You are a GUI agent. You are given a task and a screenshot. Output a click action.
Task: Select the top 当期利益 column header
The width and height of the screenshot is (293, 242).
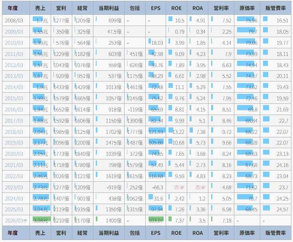tap(109, 8)
